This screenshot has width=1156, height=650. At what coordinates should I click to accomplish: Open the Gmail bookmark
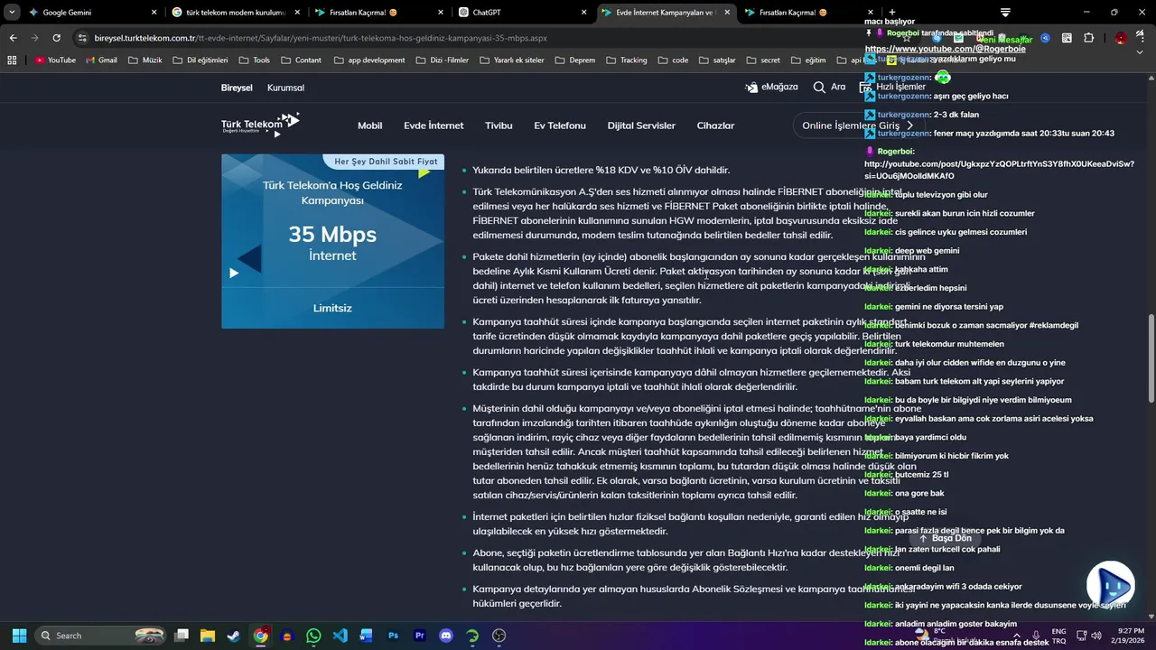101,60
